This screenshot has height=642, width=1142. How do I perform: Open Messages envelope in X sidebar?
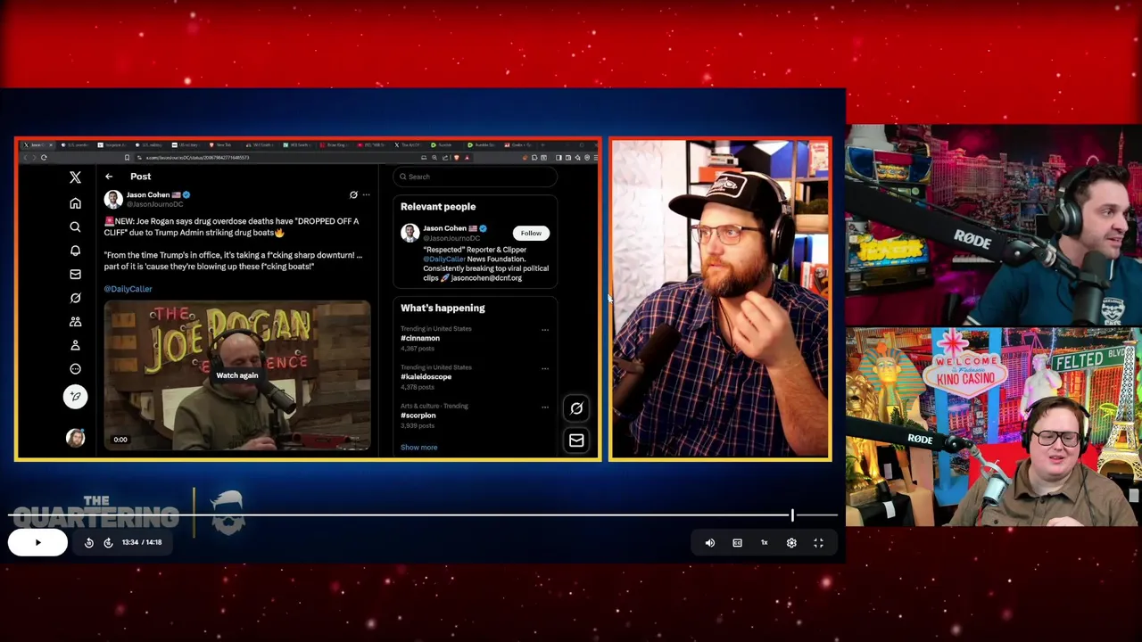coord(75,274)
